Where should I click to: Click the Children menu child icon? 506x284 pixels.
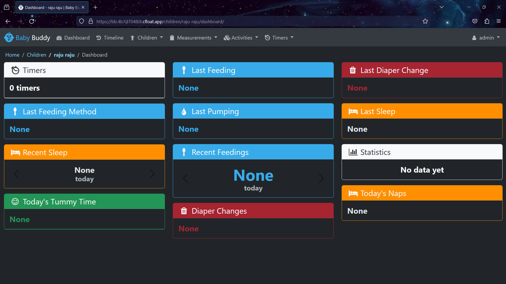pyautogui.click(x=132, y=38)
